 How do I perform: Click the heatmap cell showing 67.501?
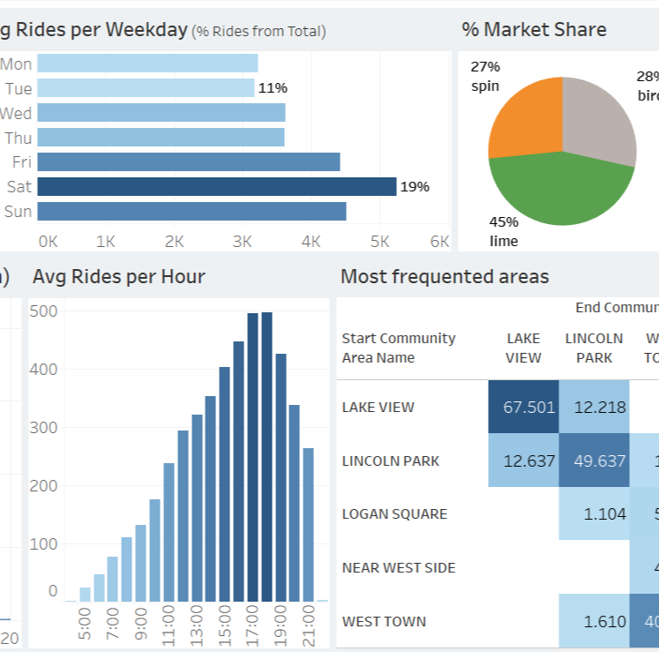click(x=523, y=408)
